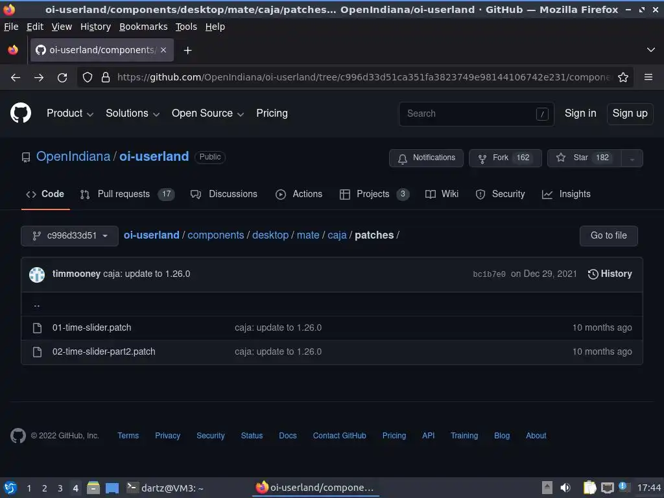Image resolution: width=664 pixels, height=498 pixels.
Task: Click the volume speaker icon in system tray
Action: click(x=565, y=488)
